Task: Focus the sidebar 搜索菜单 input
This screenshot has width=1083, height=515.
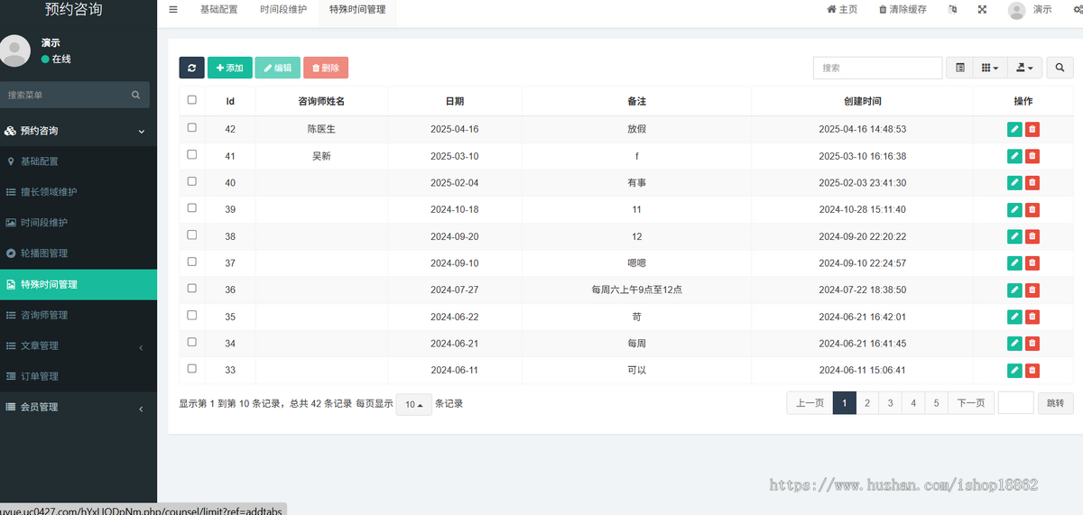Action: point(63,95)
